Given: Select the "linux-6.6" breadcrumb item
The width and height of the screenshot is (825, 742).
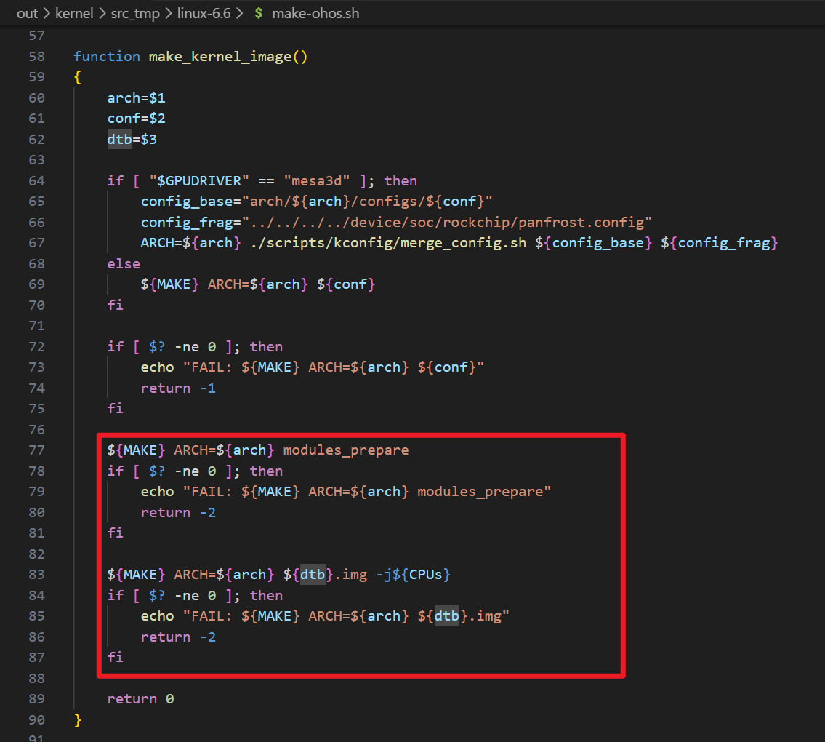Looking at the screenshot, I should (x=204, y=13).
